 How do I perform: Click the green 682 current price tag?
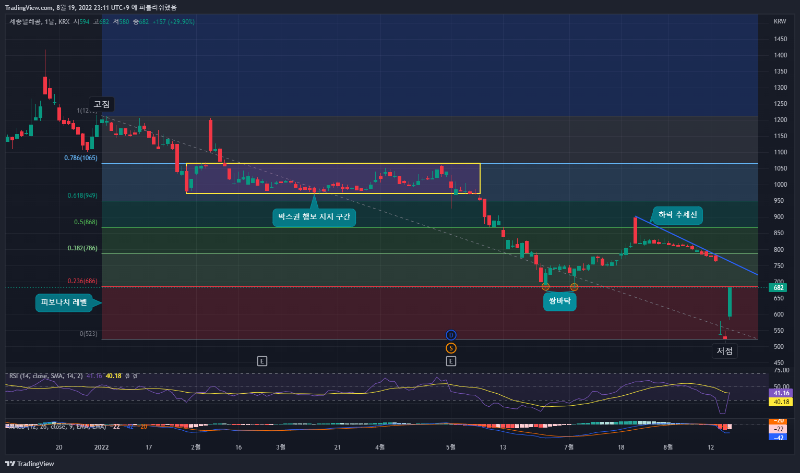point(778,288)
